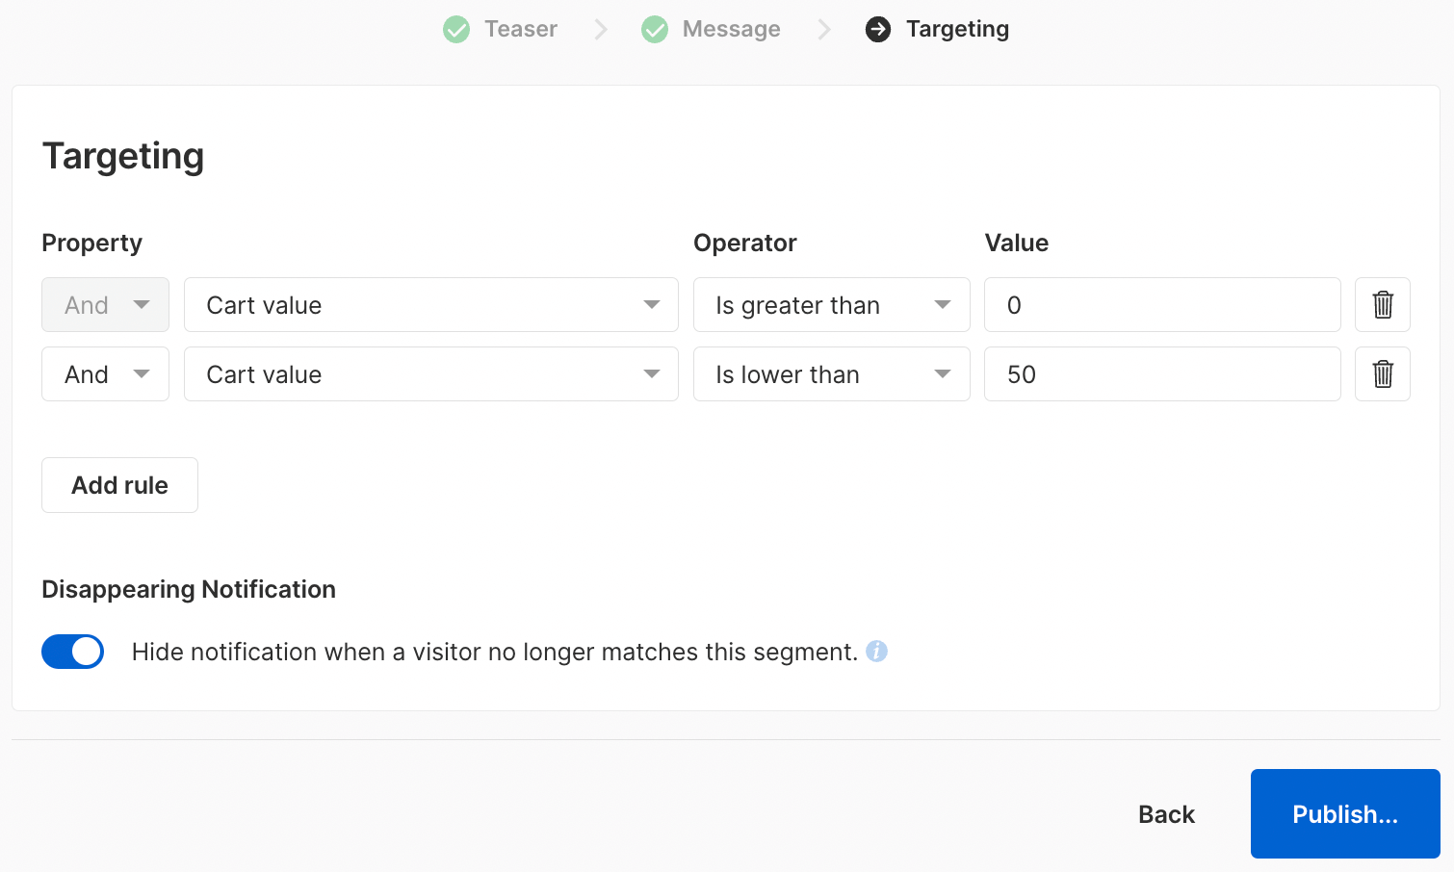Go to the Teaser step
This screenshot has width=1454, height=872.
pyautogui.click(x=520, y=30)
